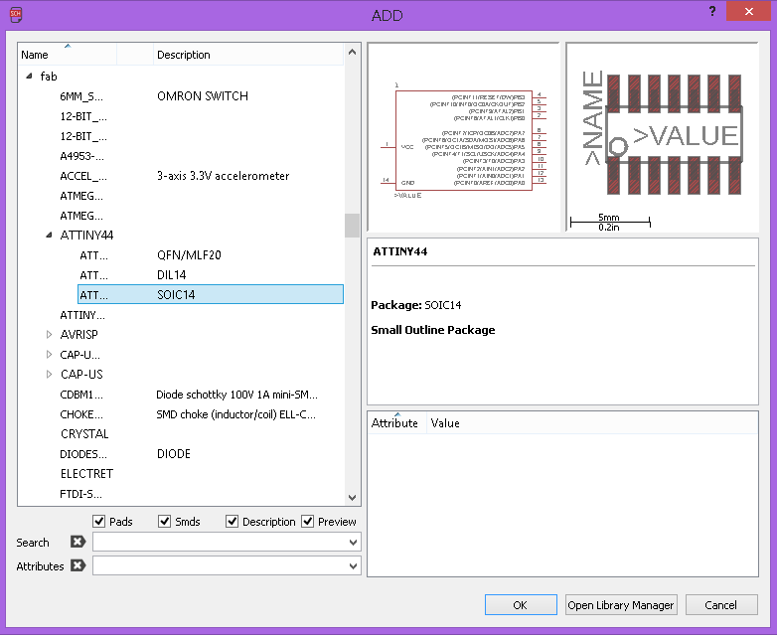
Task: Select the SOIC14 package variant
Action: coord(211,294)
